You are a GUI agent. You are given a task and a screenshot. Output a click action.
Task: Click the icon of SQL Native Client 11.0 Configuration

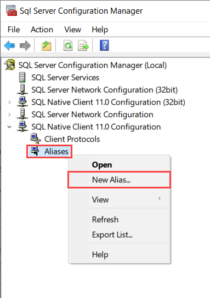tap(22, 127)
